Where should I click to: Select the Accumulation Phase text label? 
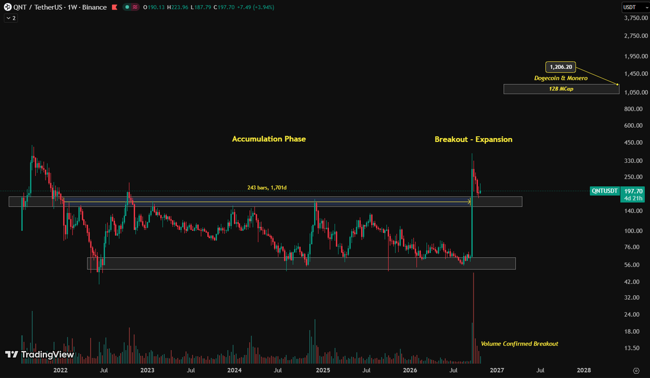(269, 139)
